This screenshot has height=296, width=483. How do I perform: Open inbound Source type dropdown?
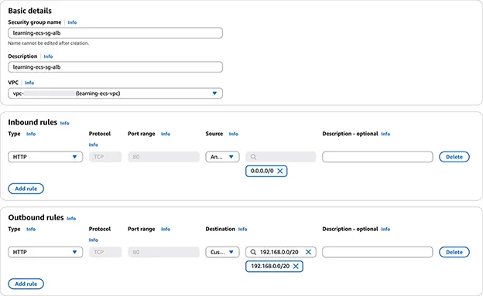222,157
